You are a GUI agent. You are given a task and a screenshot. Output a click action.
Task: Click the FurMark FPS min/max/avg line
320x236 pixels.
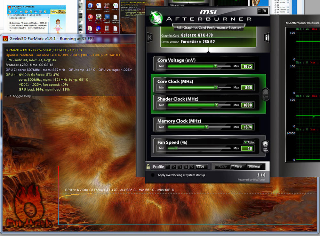(x=31, y=60)
